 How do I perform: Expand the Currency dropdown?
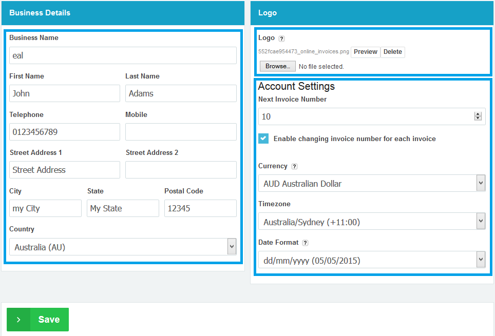(372, 183)
